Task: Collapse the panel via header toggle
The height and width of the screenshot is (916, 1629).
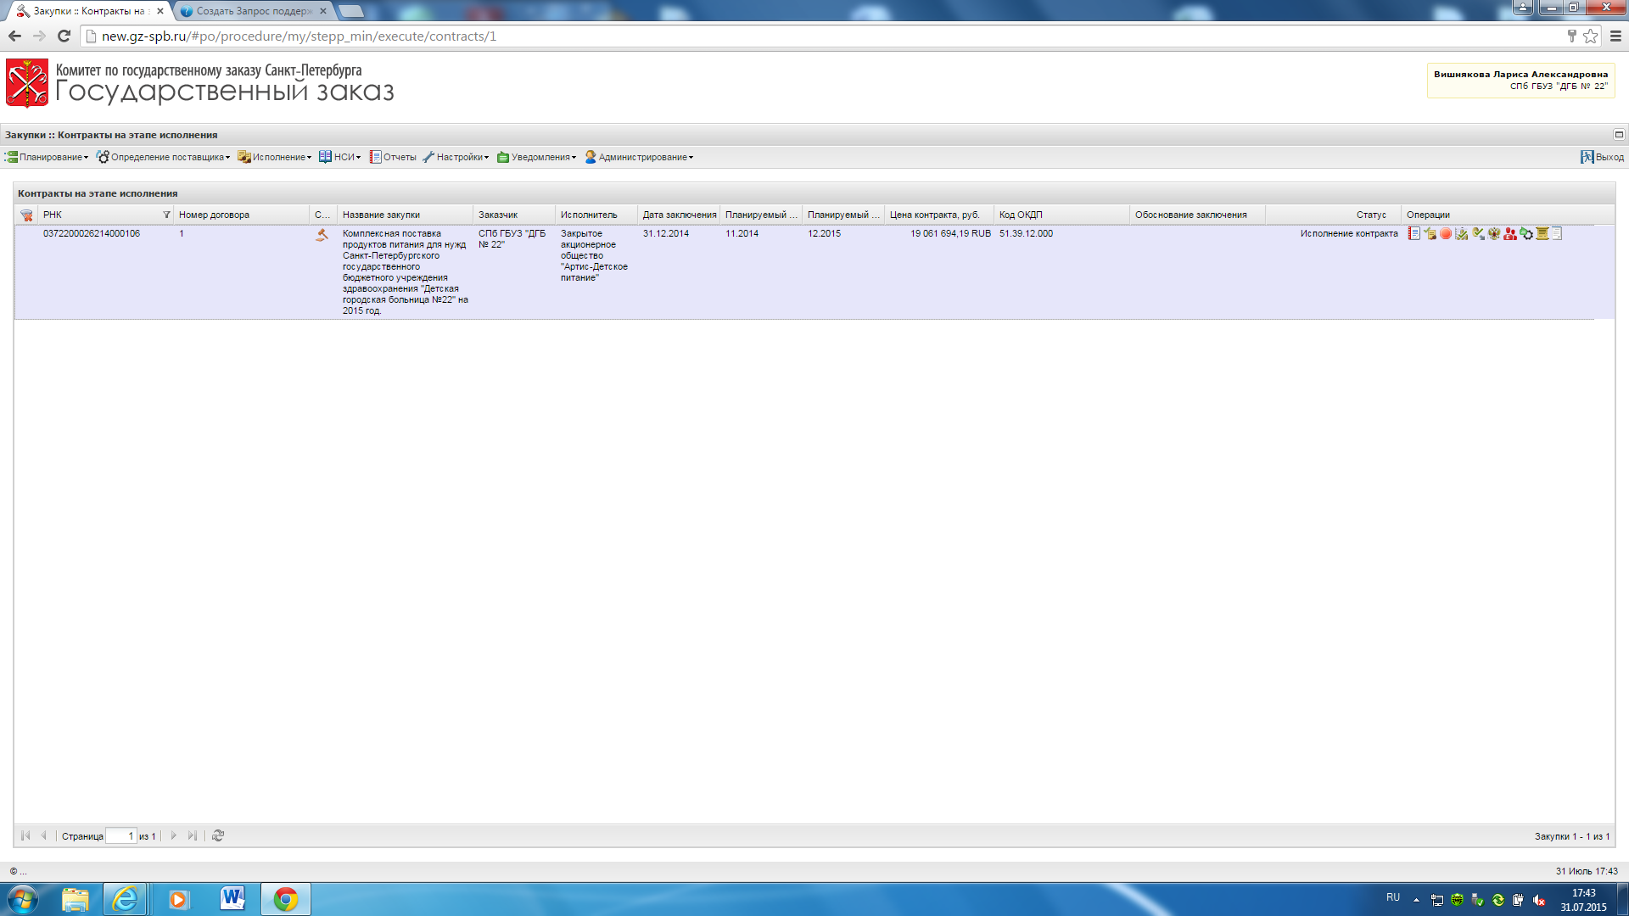Action: click(1618, 135)
